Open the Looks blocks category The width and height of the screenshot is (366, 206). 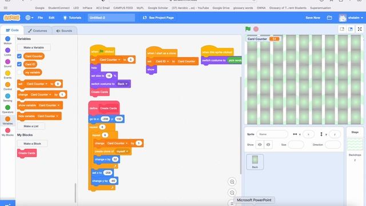7,51
